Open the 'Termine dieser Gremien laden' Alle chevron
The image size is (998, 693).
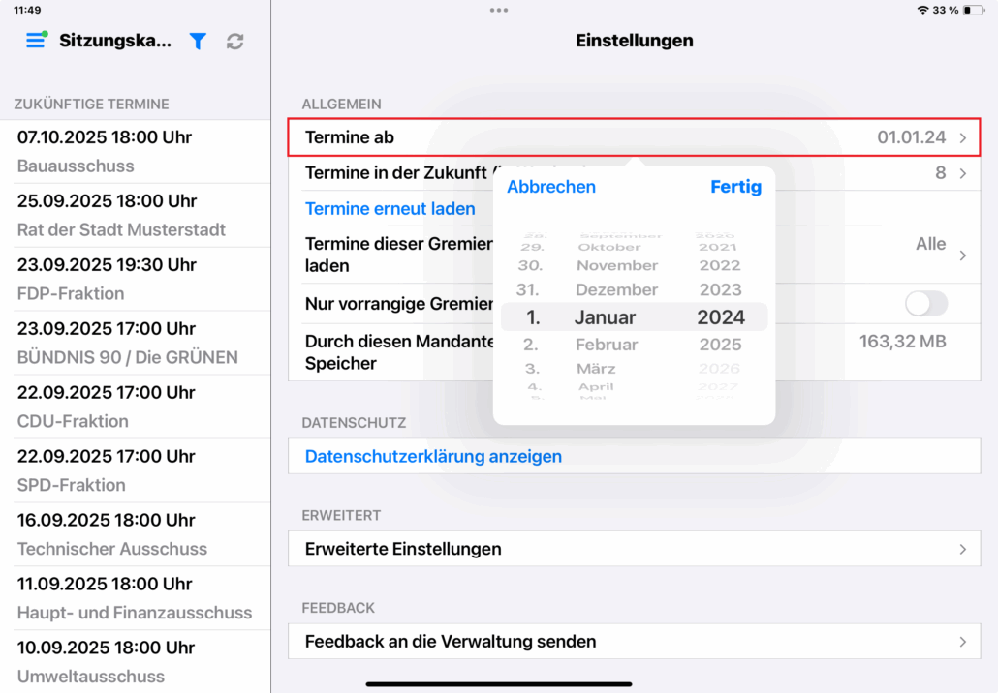click(x=962, y=256)
